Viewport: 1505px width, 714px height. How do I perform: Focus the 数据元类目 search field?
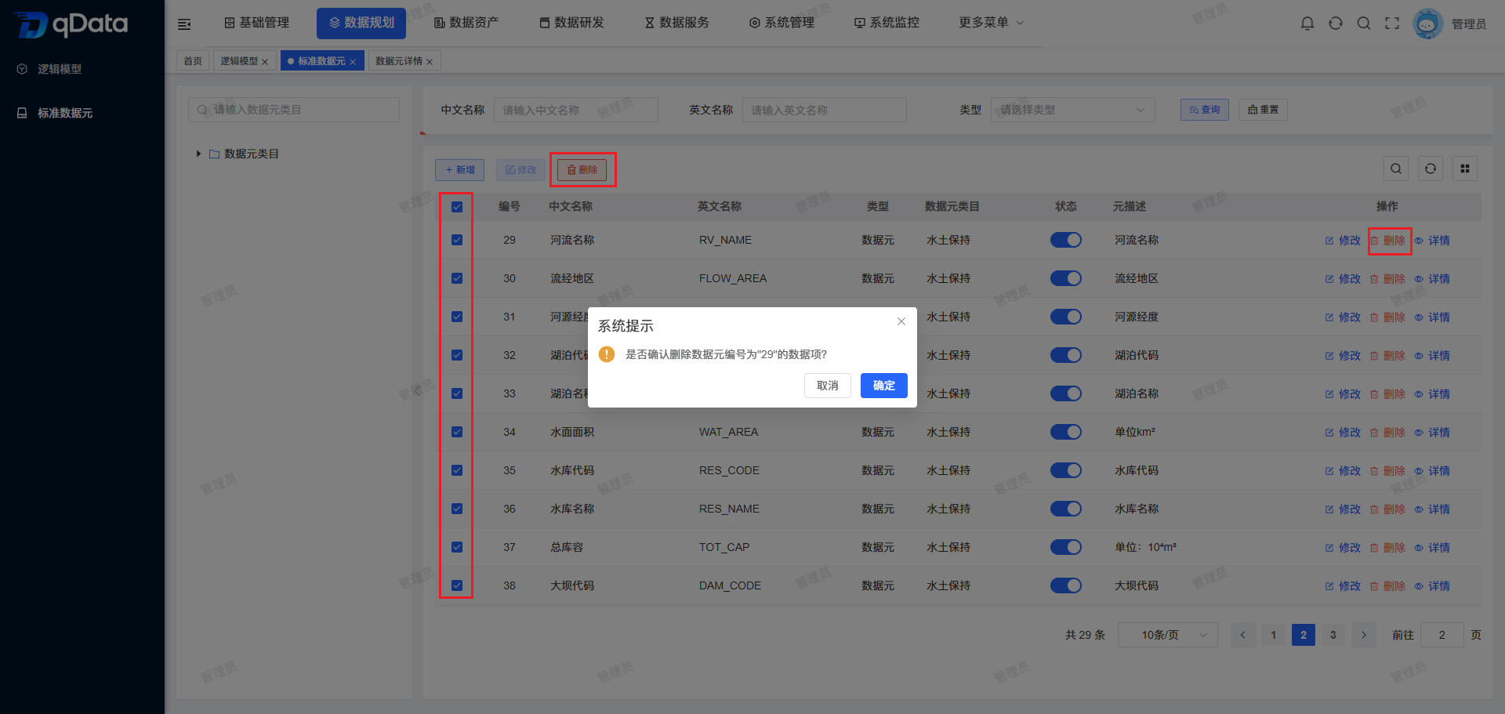point(294,110)
